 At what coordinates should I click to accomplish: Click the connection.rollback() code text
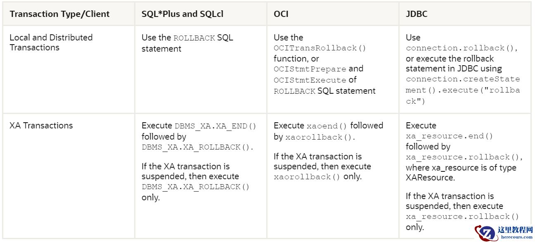462,48
